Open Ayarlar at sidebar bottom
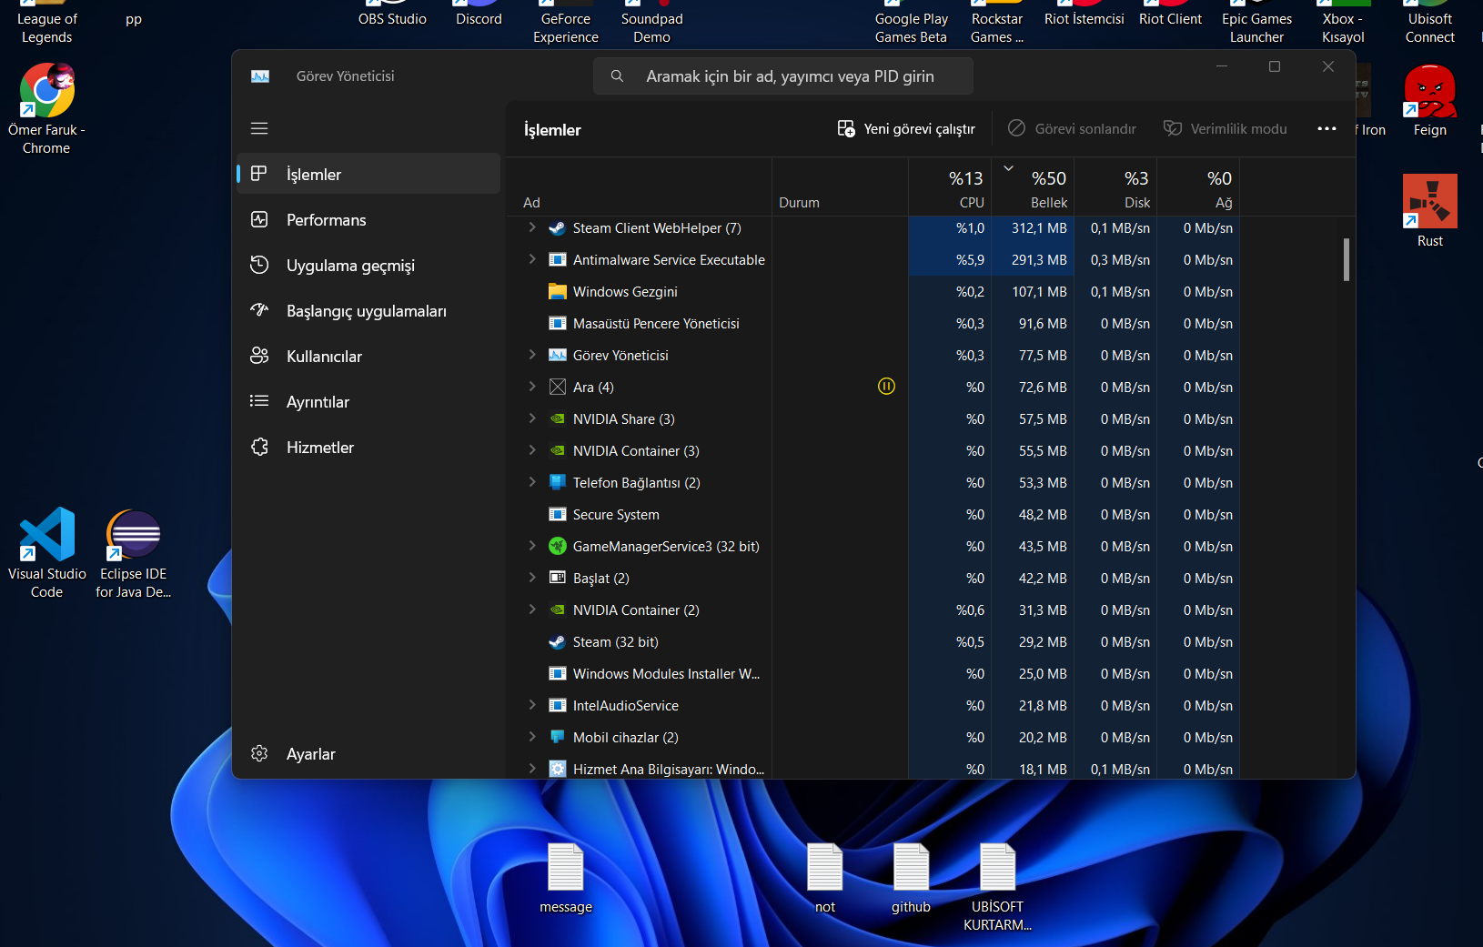 (368, 753)
